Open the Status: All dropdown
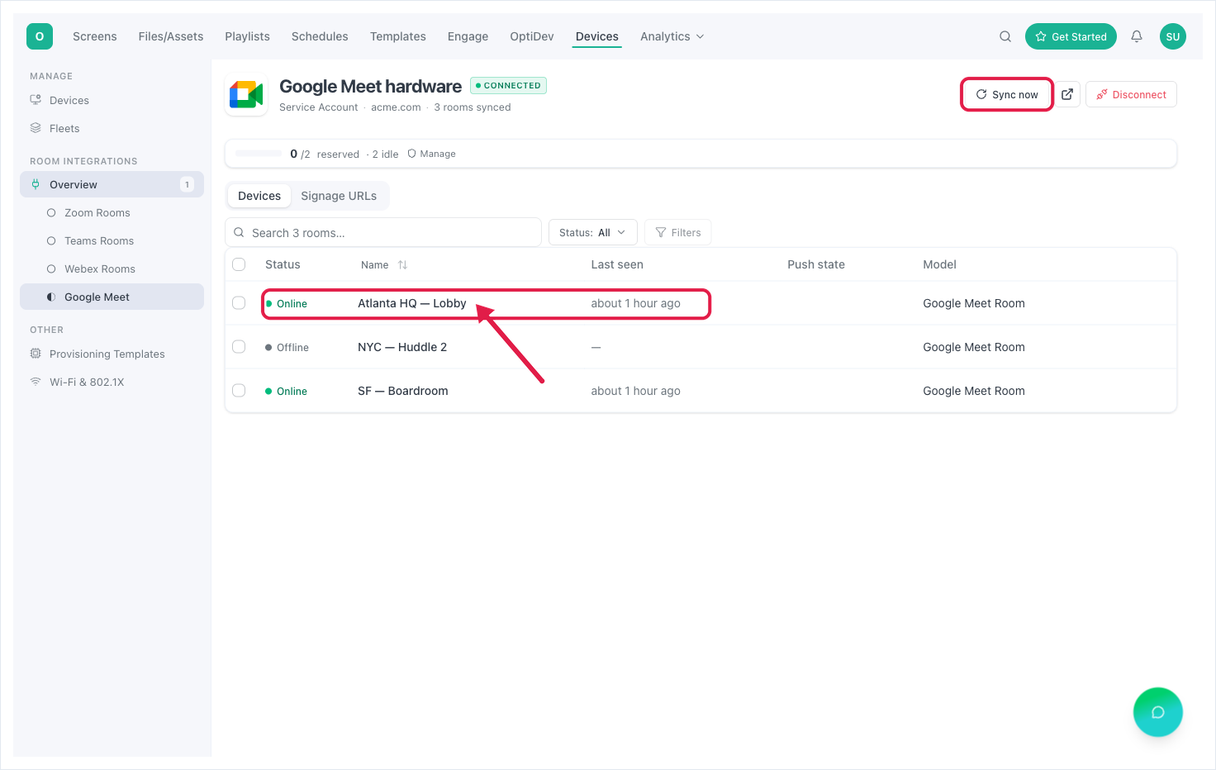 tap(593, 232)
